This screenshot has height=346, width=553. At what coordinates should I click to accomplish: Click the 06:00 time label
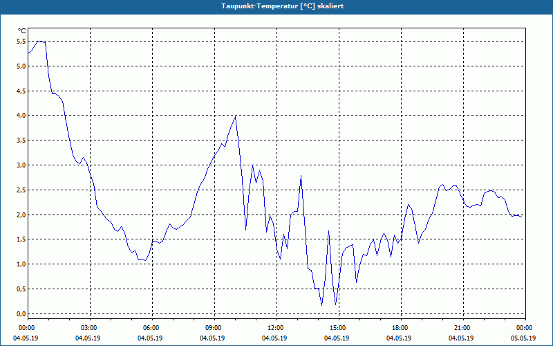coord(152,328)
